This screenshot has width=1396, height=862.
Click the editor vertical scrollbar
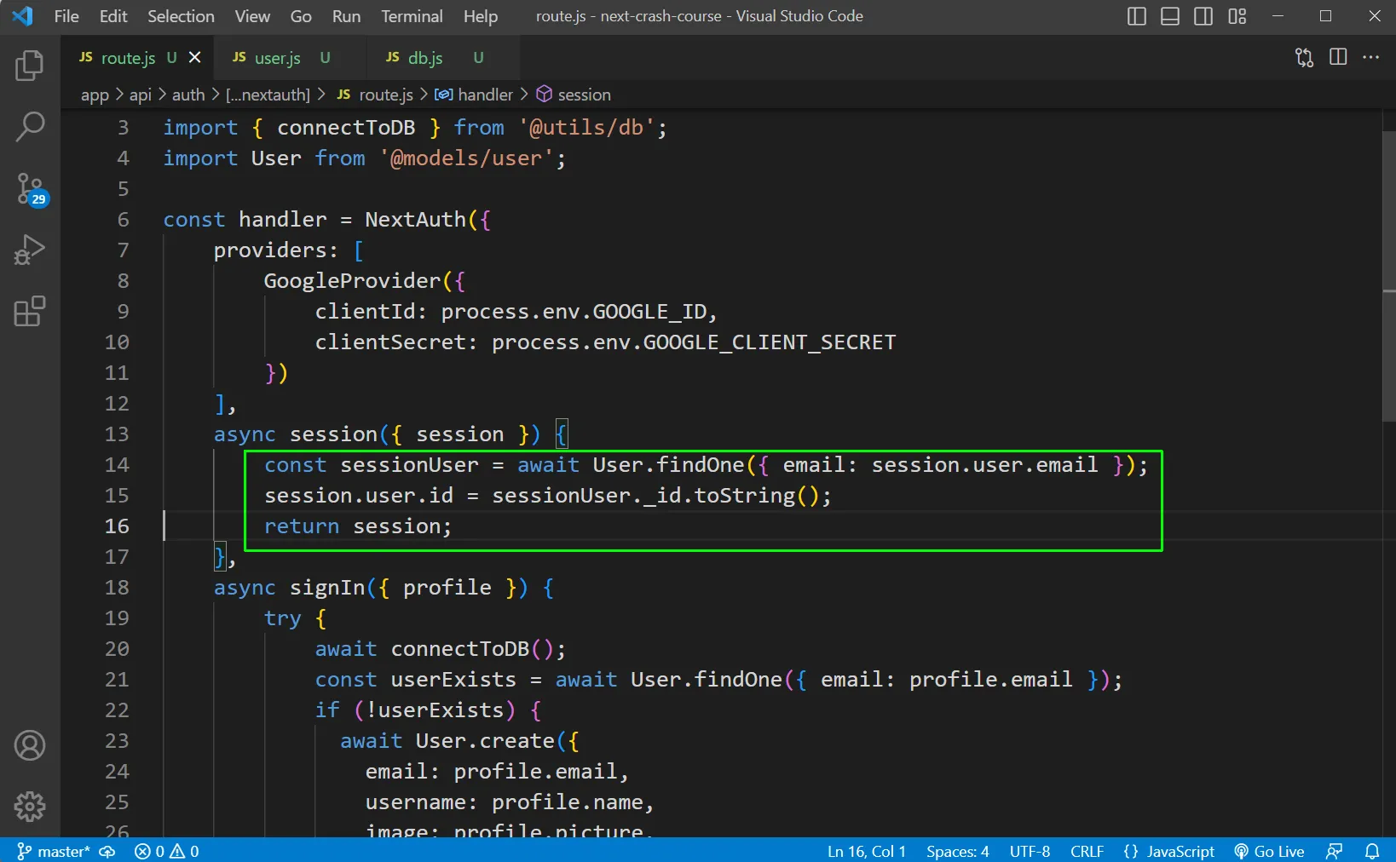1389,277
